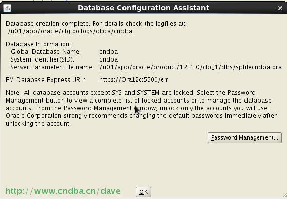The width and height of the screenshot is (287, 199).
Task: Click the resize grip in dialog corner
Action: click(x=284, y=196)
